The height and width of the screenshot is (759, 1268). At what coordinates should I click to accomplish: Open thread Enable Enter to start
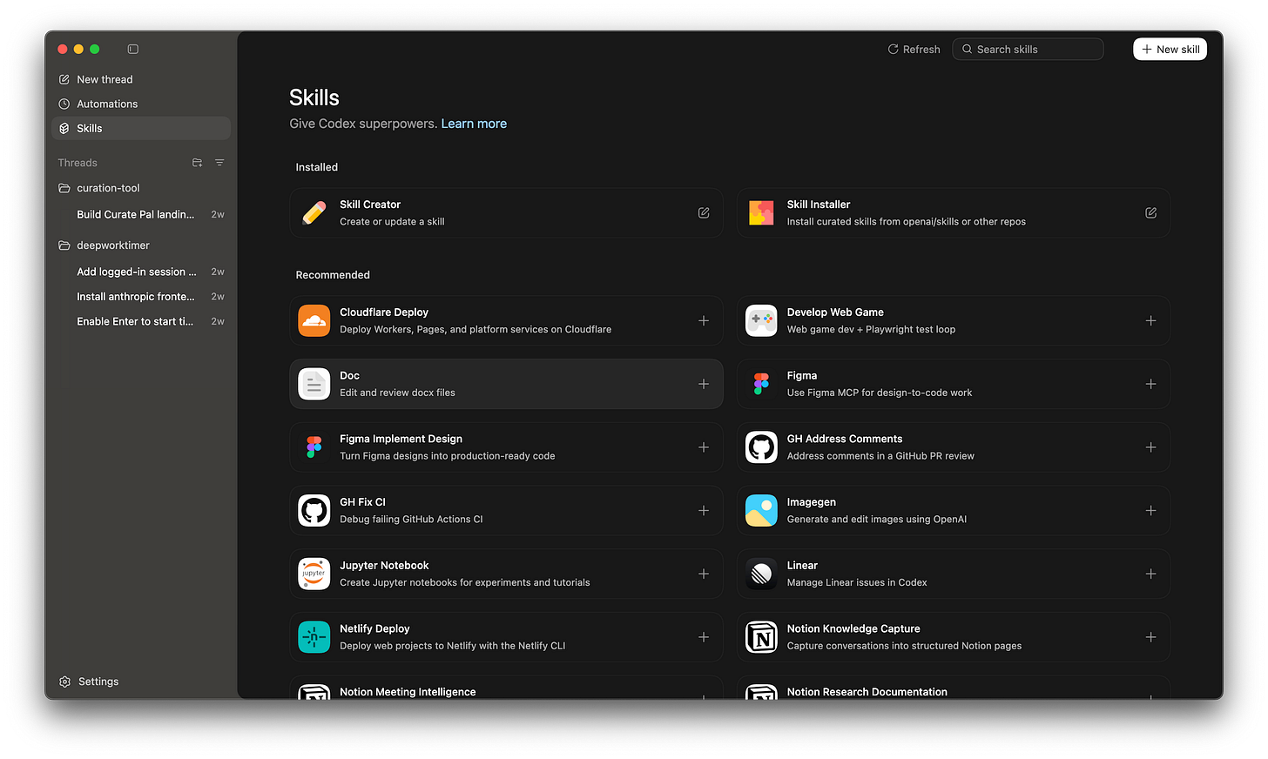click(141, 321)
